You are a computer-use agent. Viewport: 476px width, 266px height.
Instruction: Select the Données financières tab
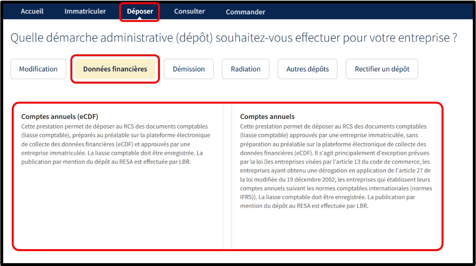pyautogui.click(x=115, y=69)
